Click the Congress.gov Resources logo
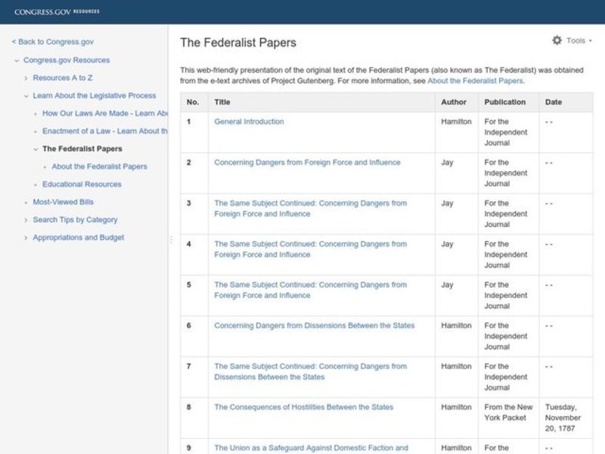Image resolution: width=605 pixels, height=454 pixels. [57, 11]
